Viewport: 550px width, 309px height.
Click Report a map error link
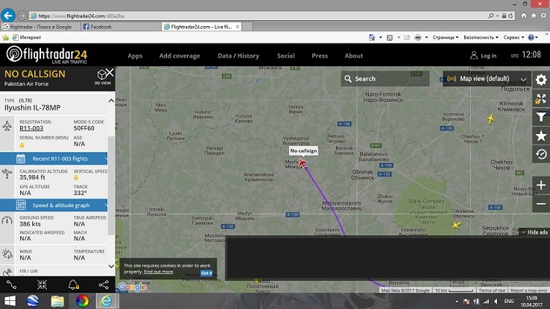528,290
